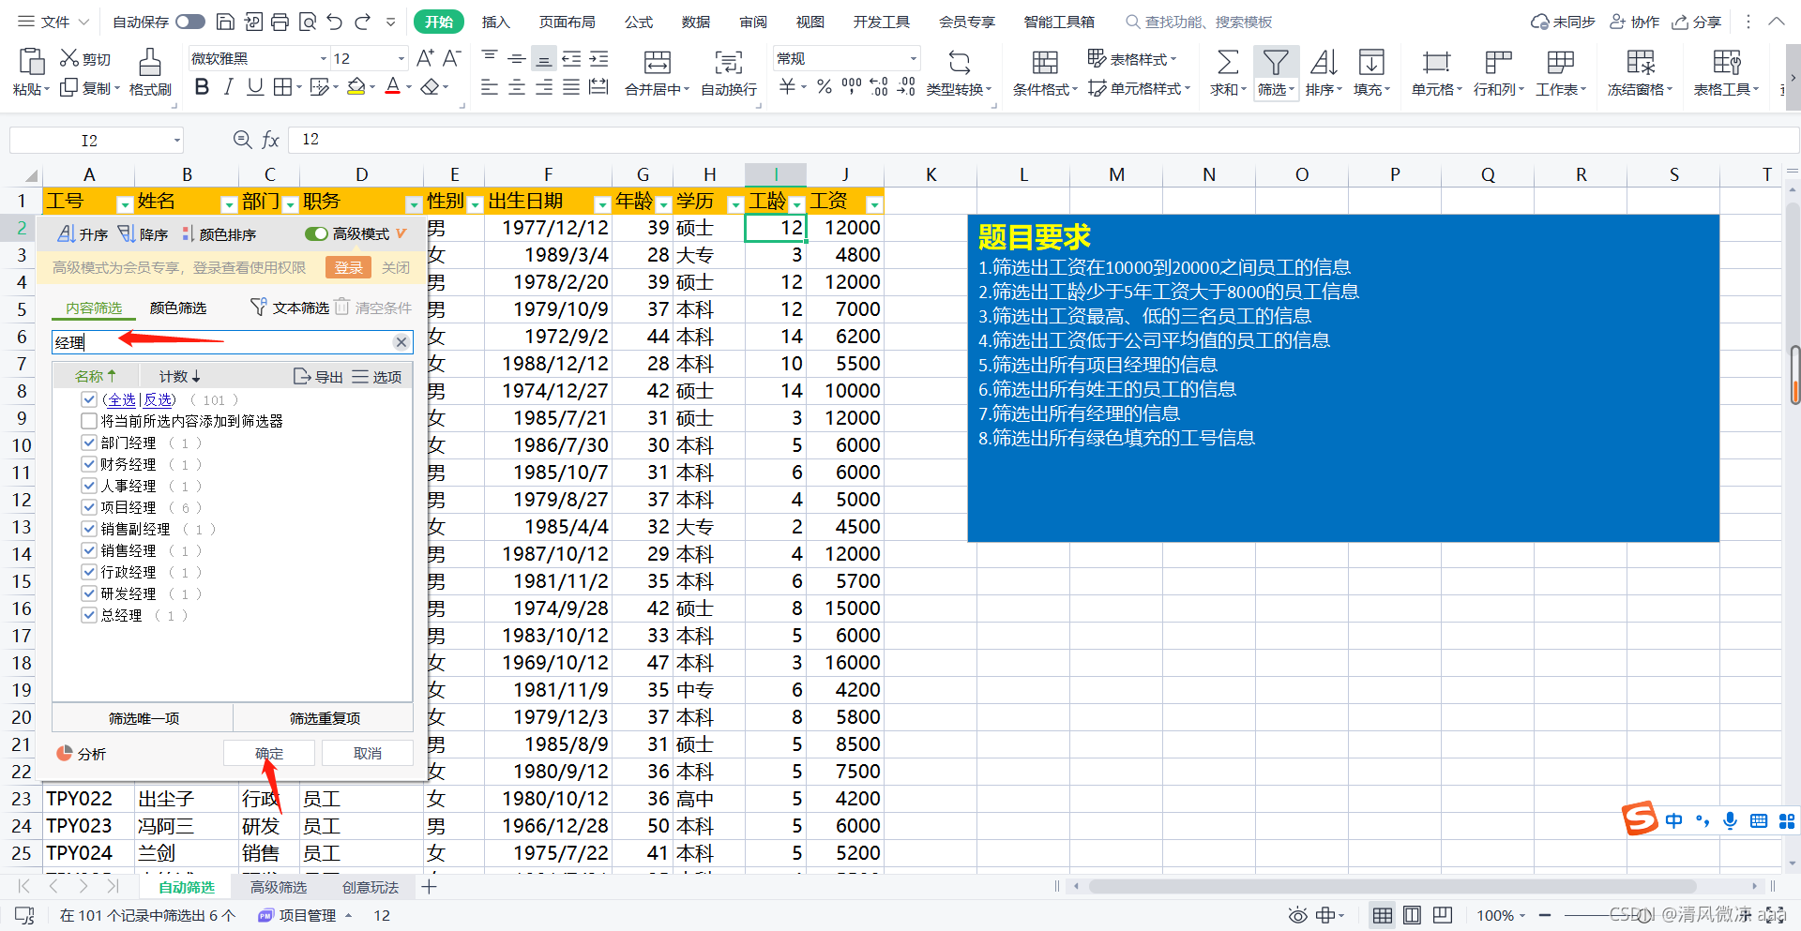
Task: Toggle the Select All (全选) checkbox
Action: tap(89, 399)
